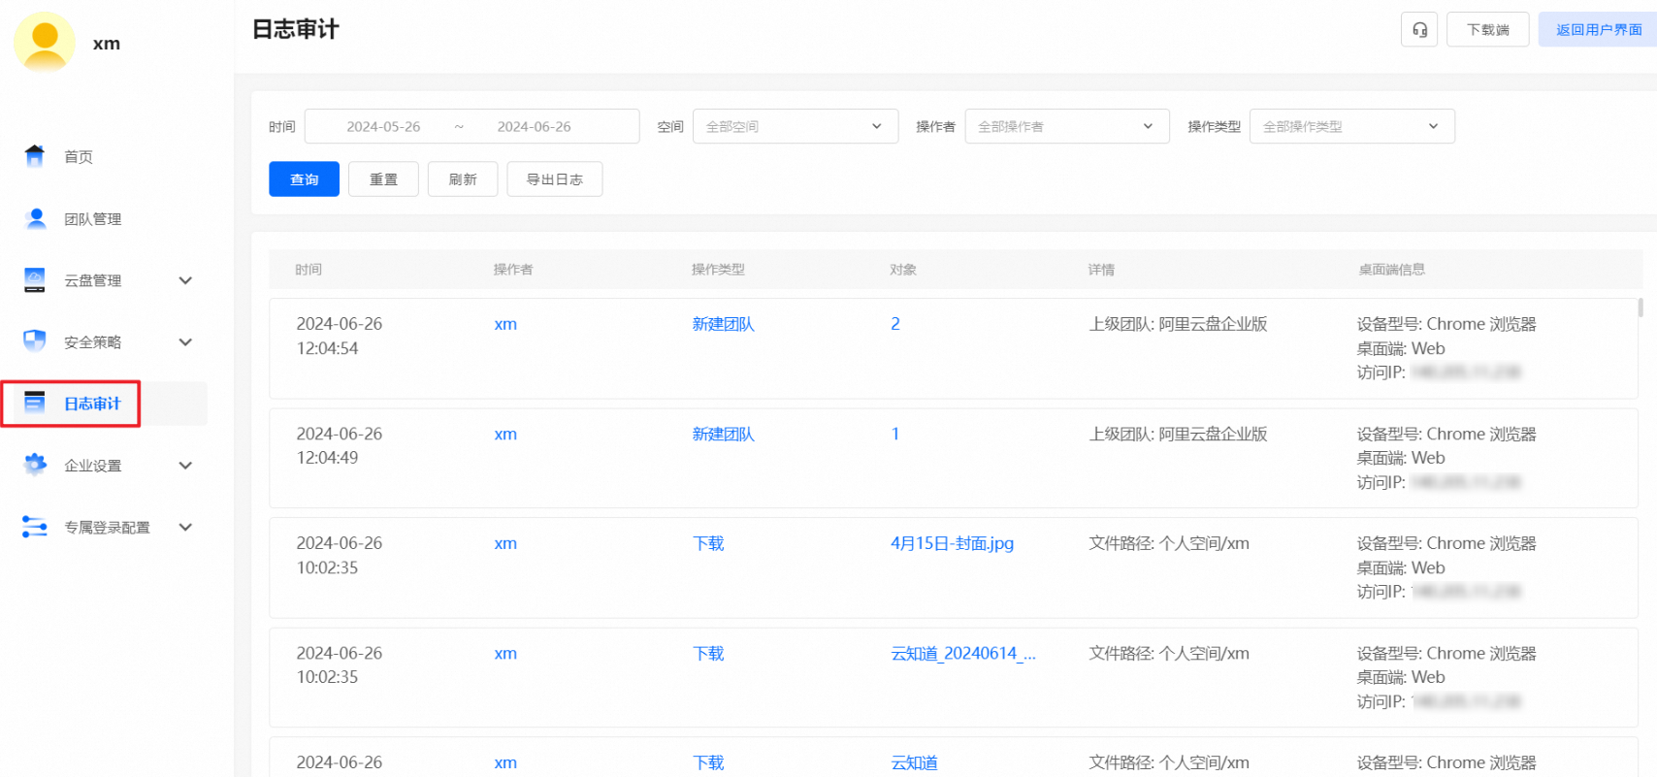Click the 查询 button
1657x777 pixels.
point(304,178)
